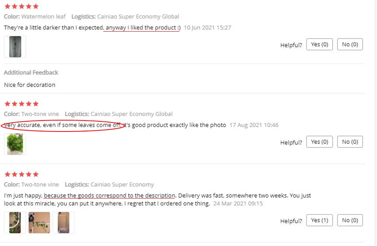377x246 pixels.
Task: Click star rating of 17 Aug review
Action: [x=21, y=104]
